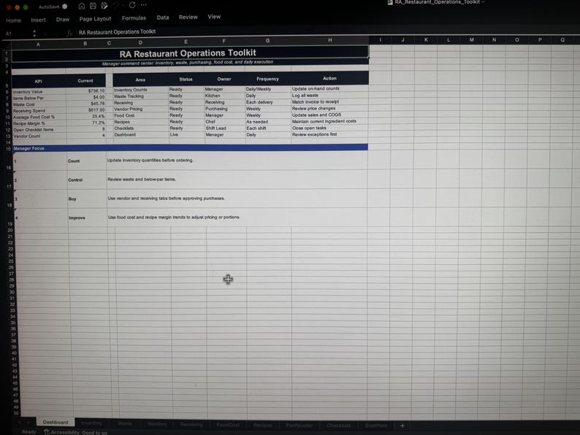
Task: Switch to the Dashboard sheet tab
Action: pos(56,422)
